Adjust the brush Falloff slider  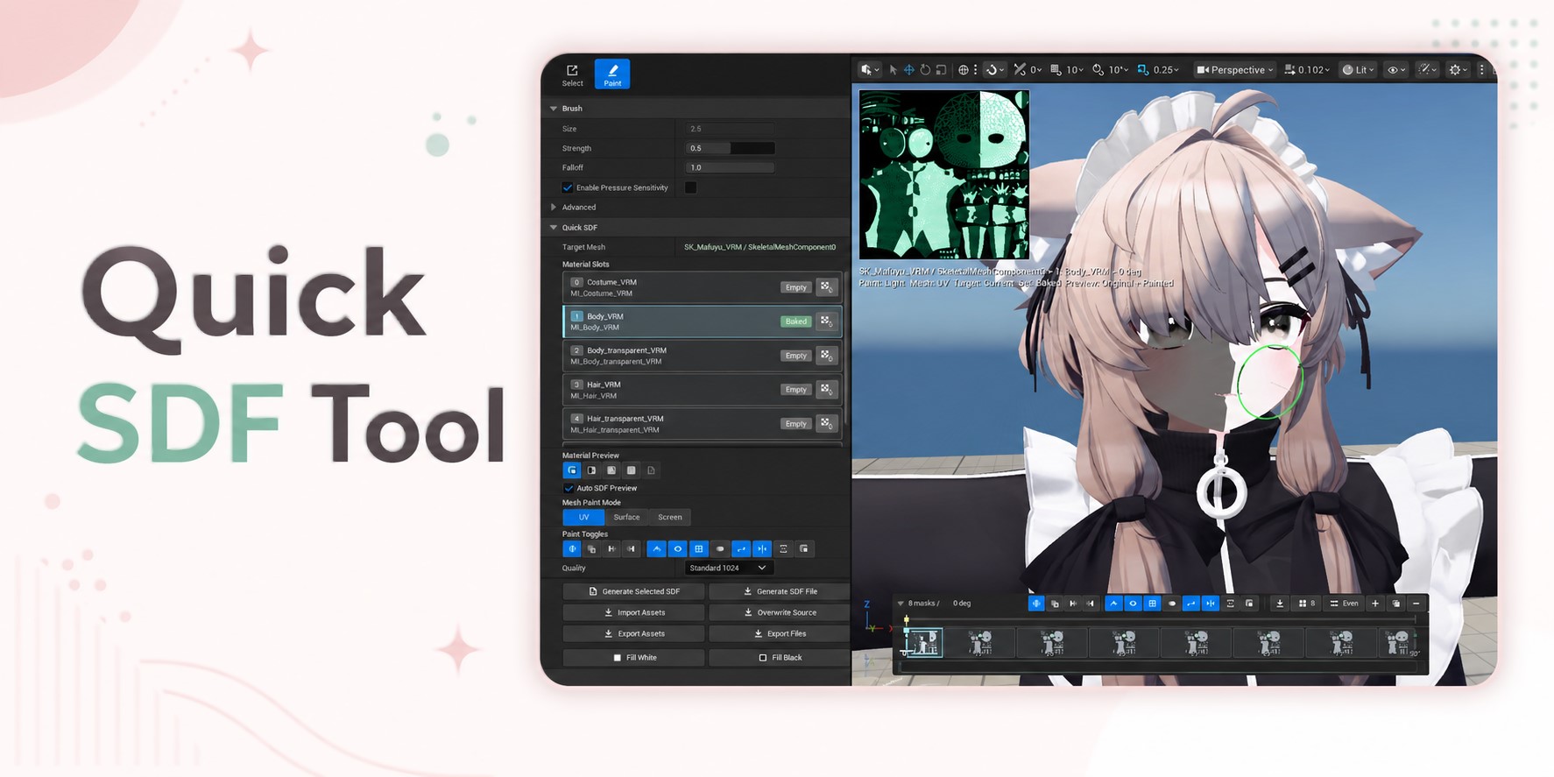(x=730, y=167)
